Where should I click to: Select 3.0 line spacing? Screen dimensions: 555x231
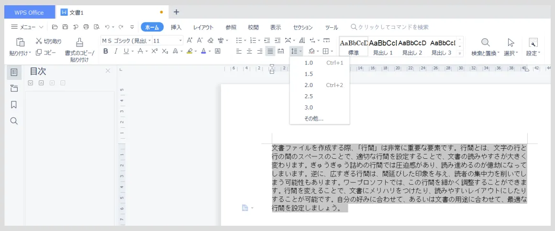coord(320,108)
